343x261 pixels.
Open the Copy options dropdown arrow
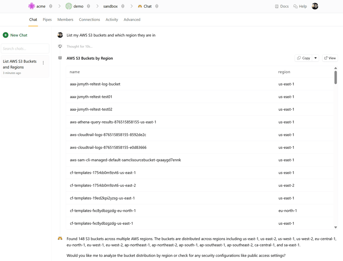point(315,58)
